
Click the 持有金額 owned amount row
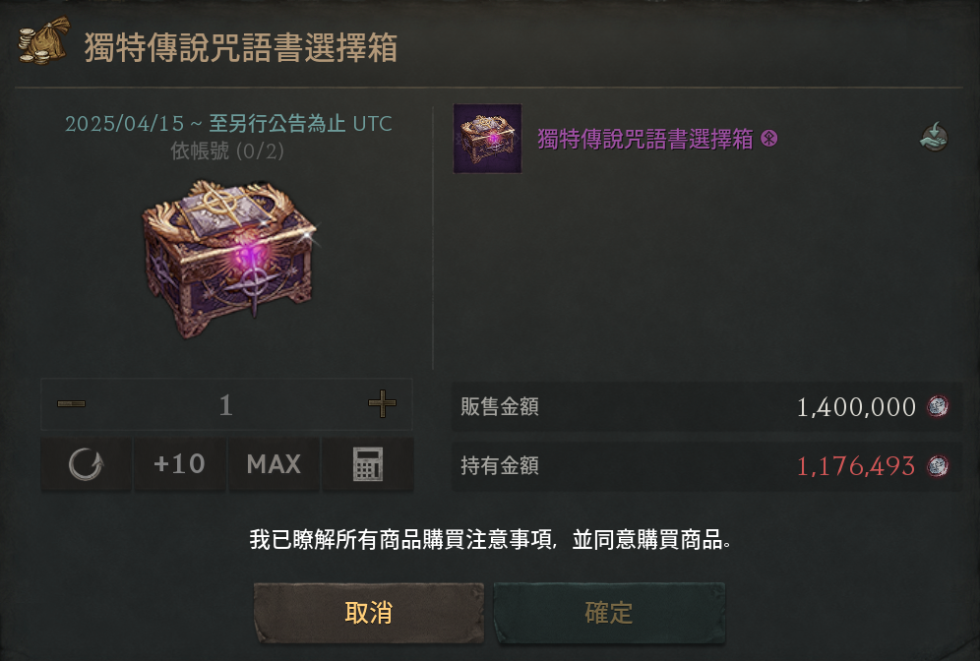pos(706,466)
